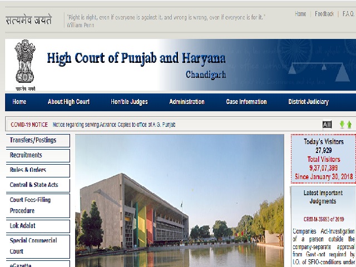The height and width of the screenshot is (267, 356).
Task: Open eGazette sidebar link
Action: [x=38, y=264]
